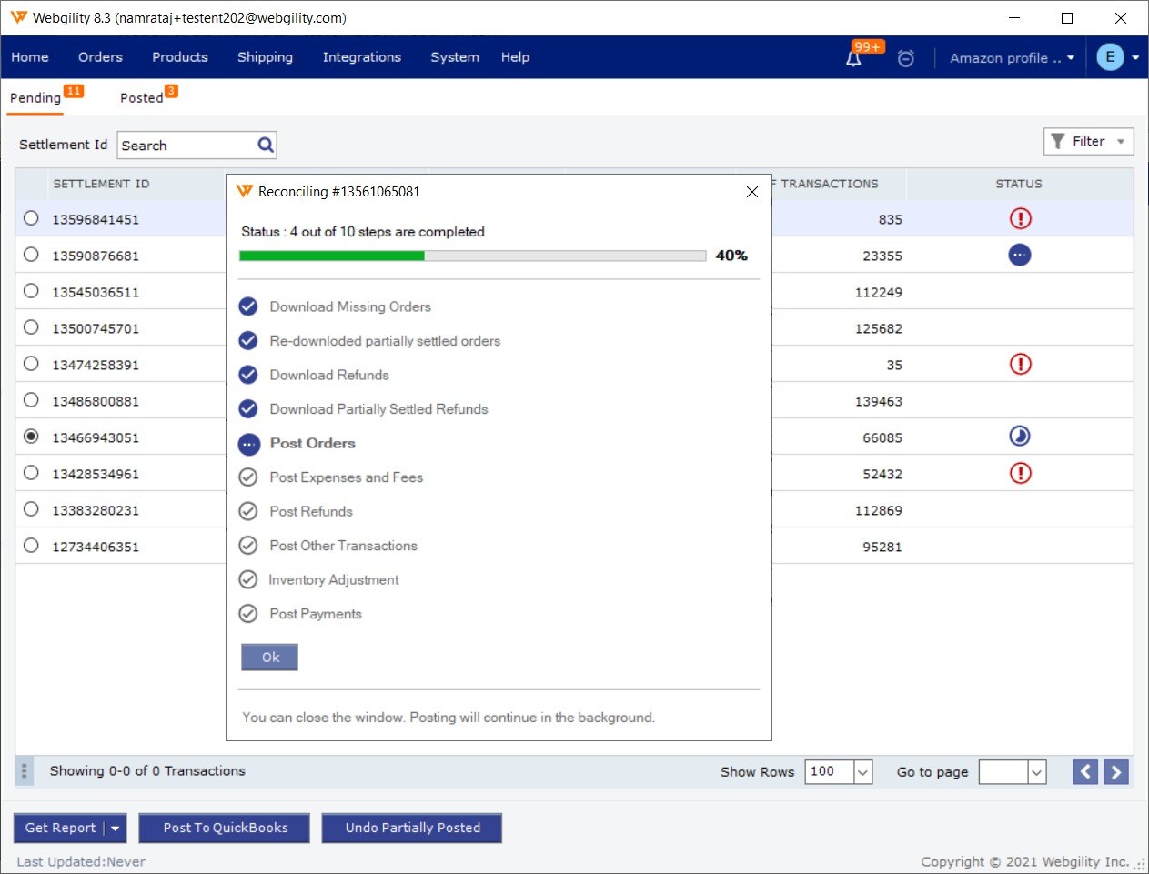Click the in-progress status icon for 13590876681

tap(1020, 255)
